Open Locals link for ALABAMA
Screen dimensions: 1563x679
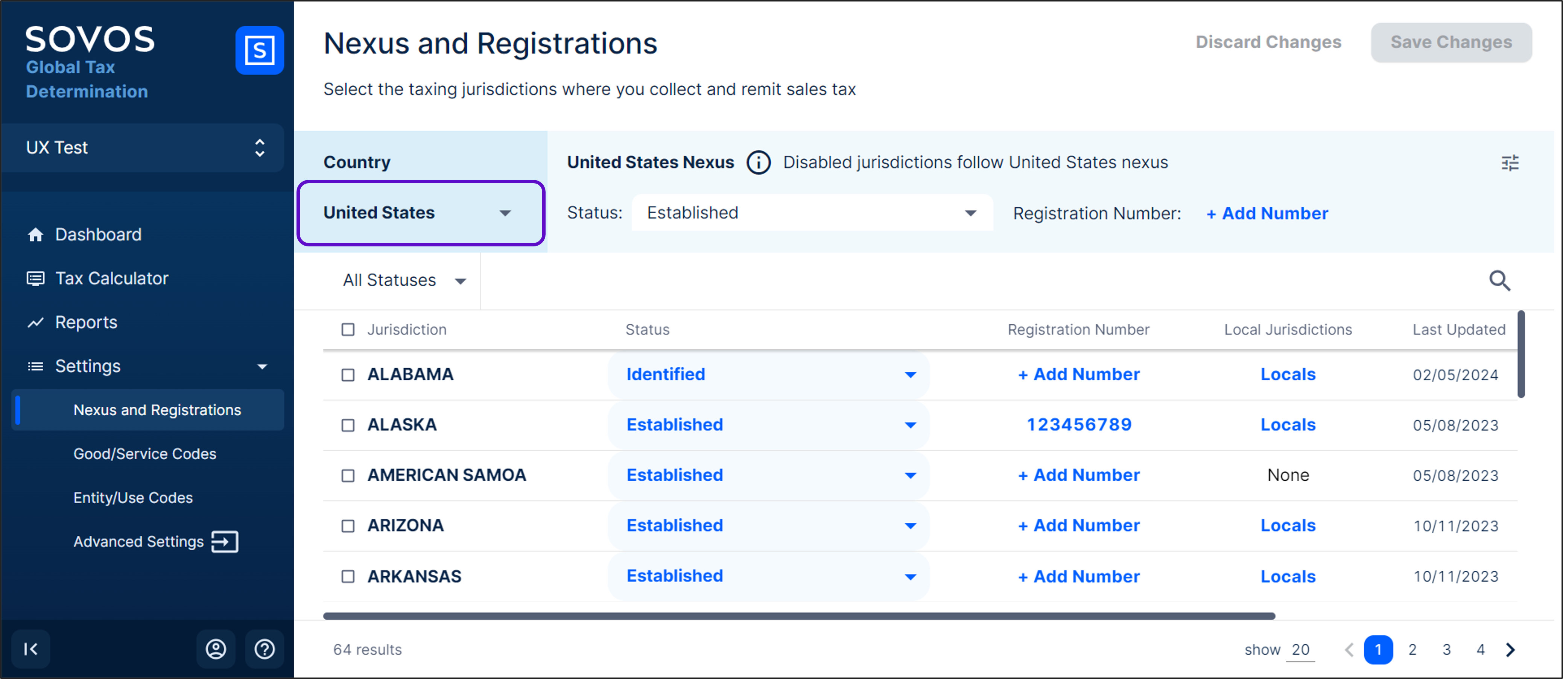(1288, 374)
